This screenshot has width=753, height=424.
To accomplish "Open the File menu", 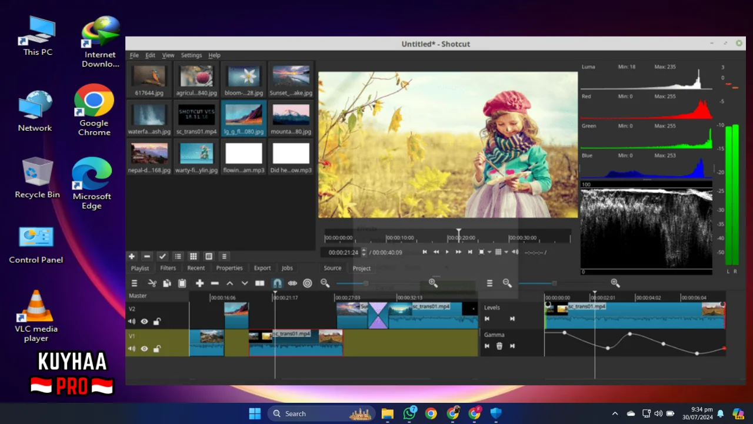I will click(134, 55).
